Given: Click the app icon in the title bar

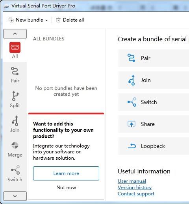Looking at the screenshot, I should (6, 6).
